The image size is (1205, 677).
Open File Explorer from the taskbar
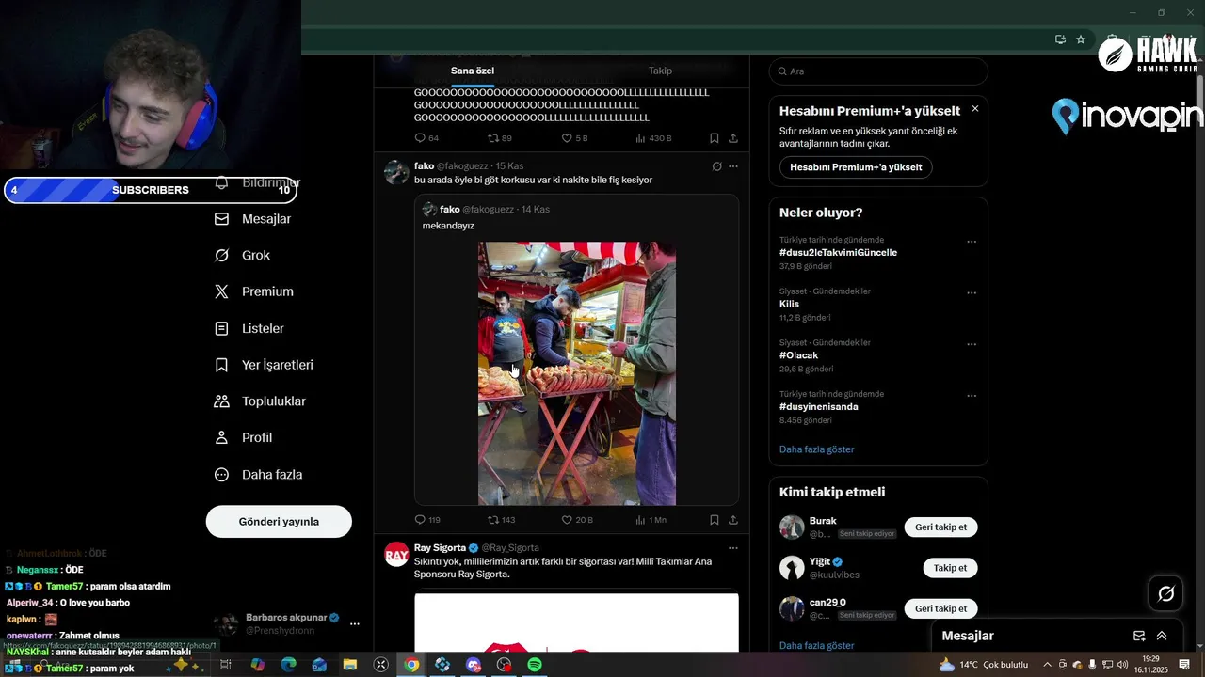[x=350, y=665]
